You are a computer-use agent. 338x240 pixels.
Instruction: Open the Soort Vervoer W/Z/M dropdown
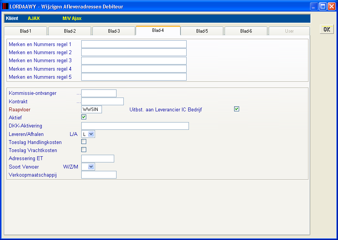(x=91, y=167)
